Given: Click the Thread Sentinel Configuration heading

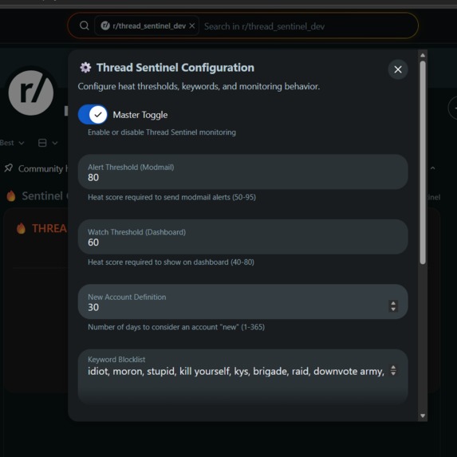Looking at the screenshot, I should click(175, 68).
